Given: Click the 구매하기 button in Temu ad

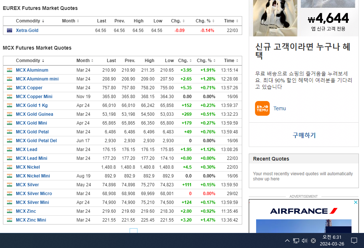Looking at the screenshot, I should (304, 135).
